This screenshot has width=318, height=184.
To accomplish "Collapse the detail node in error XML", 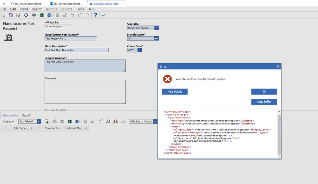I will click(169, 127).
